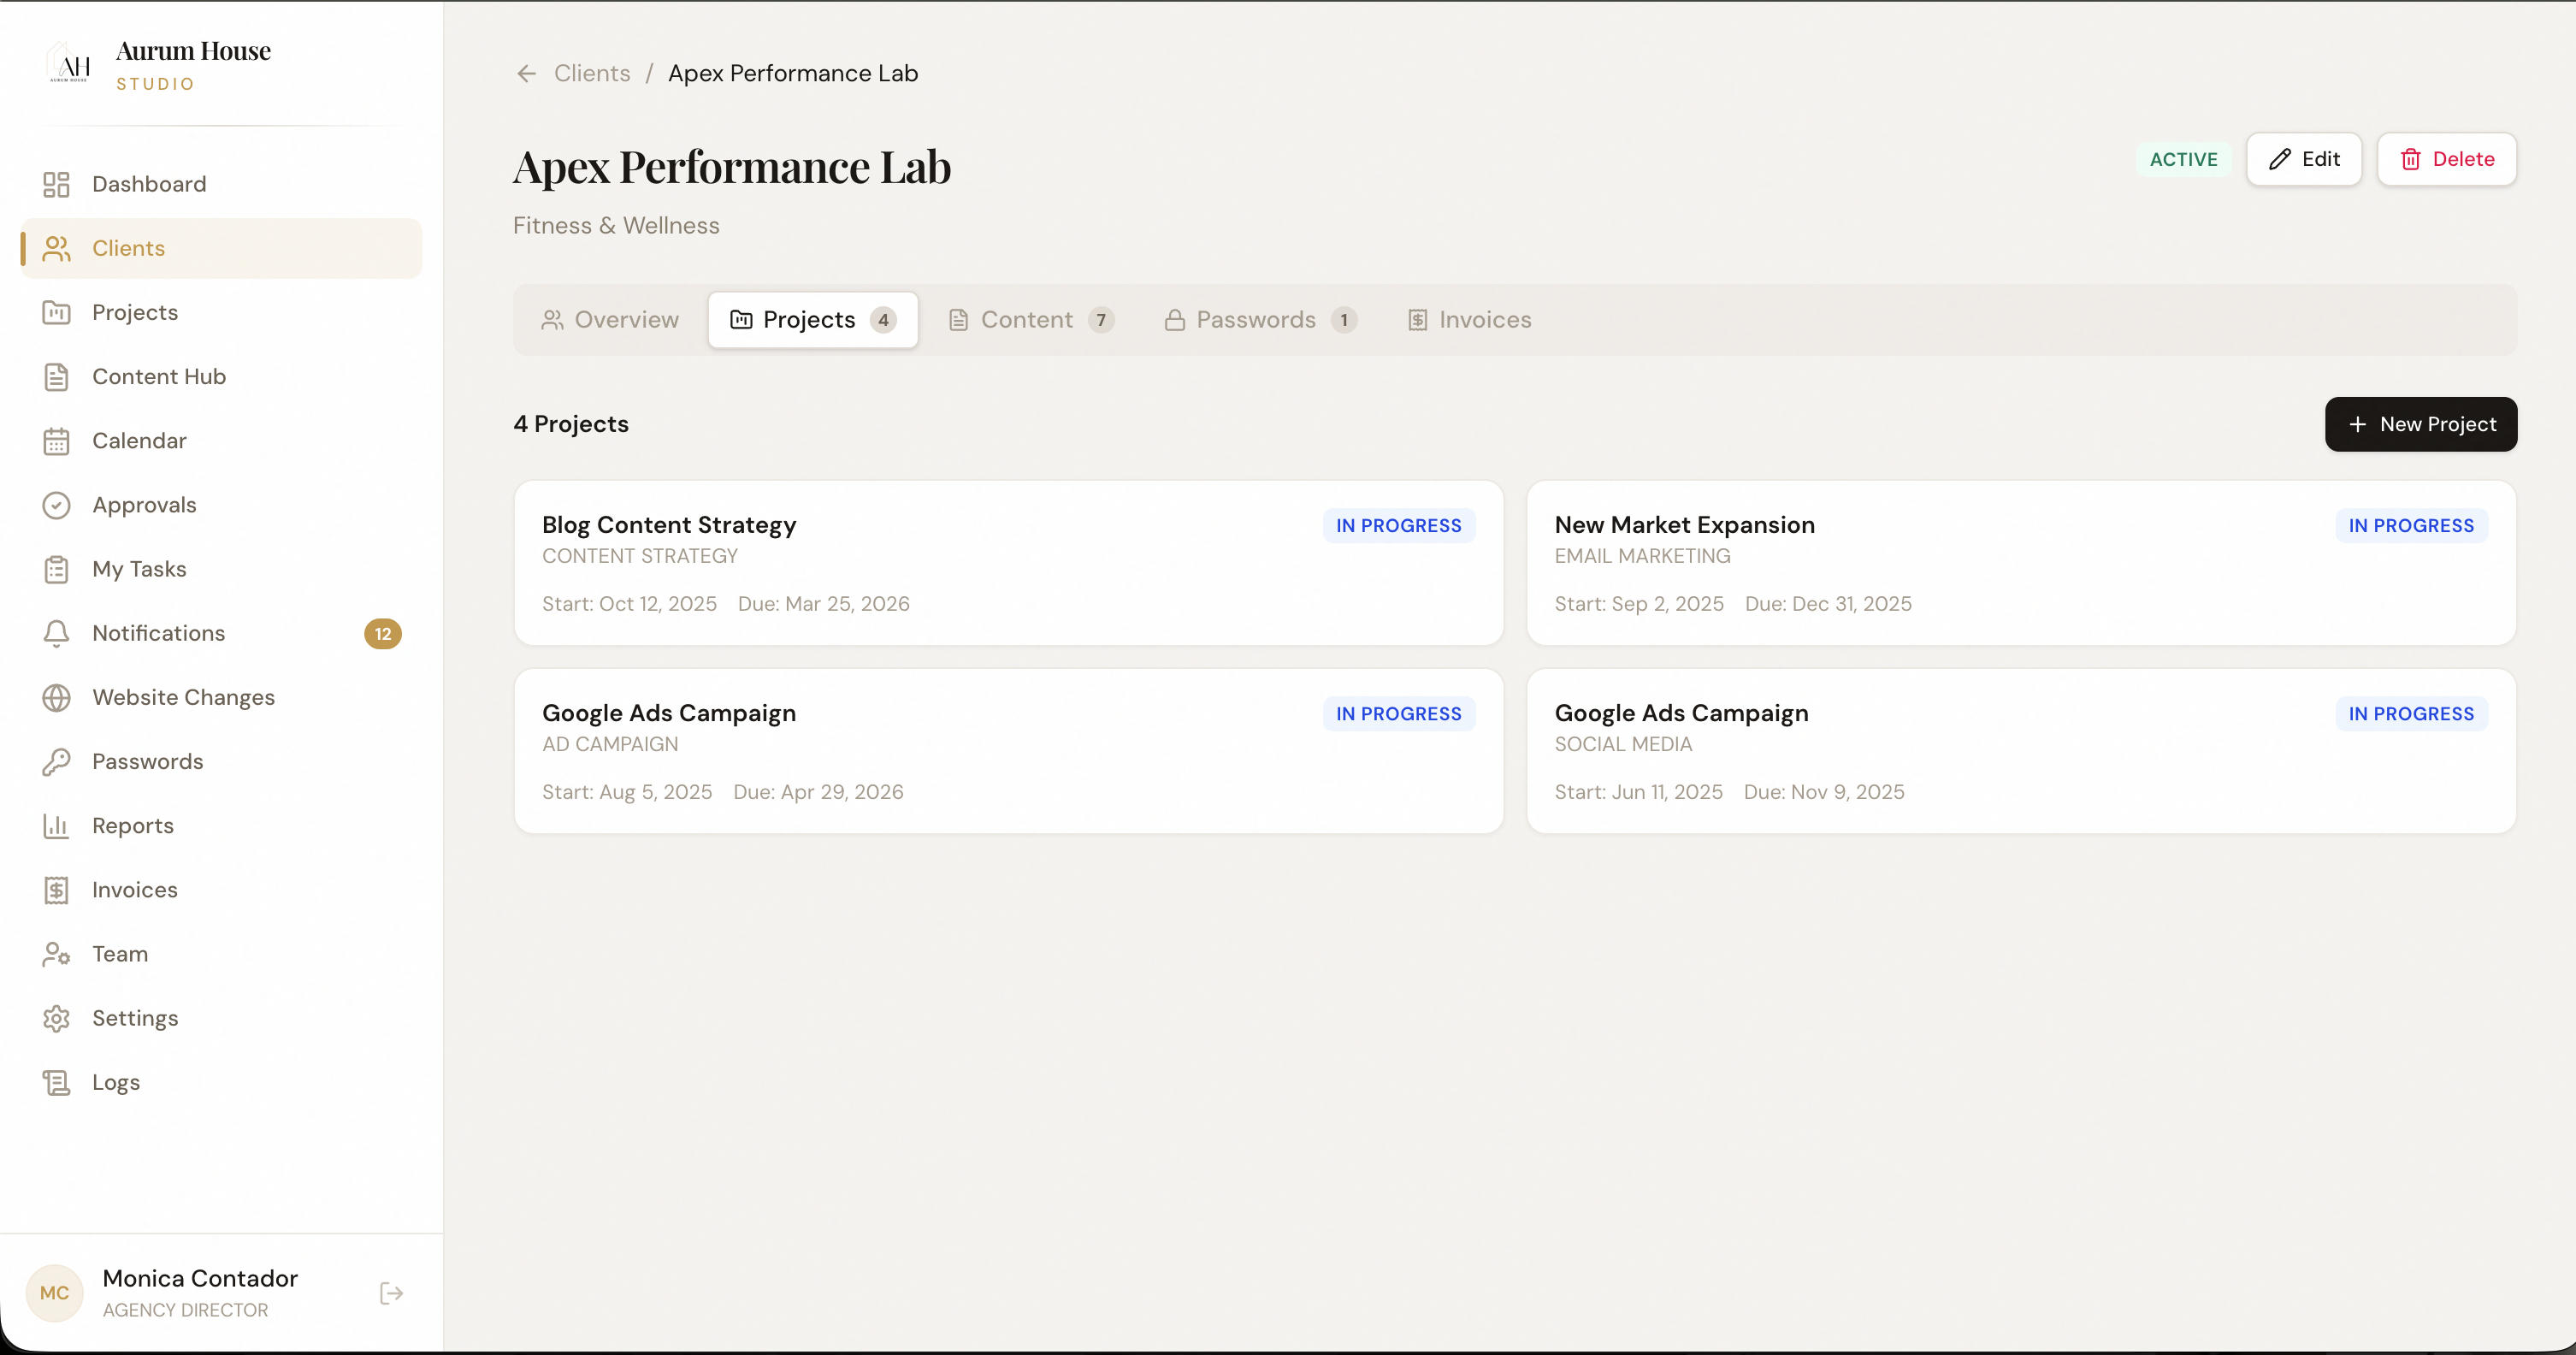The width and height of the screenshot is (2576, 1355).
Task: Click the Team members icon in sidebar
Action: click(56, 954)
